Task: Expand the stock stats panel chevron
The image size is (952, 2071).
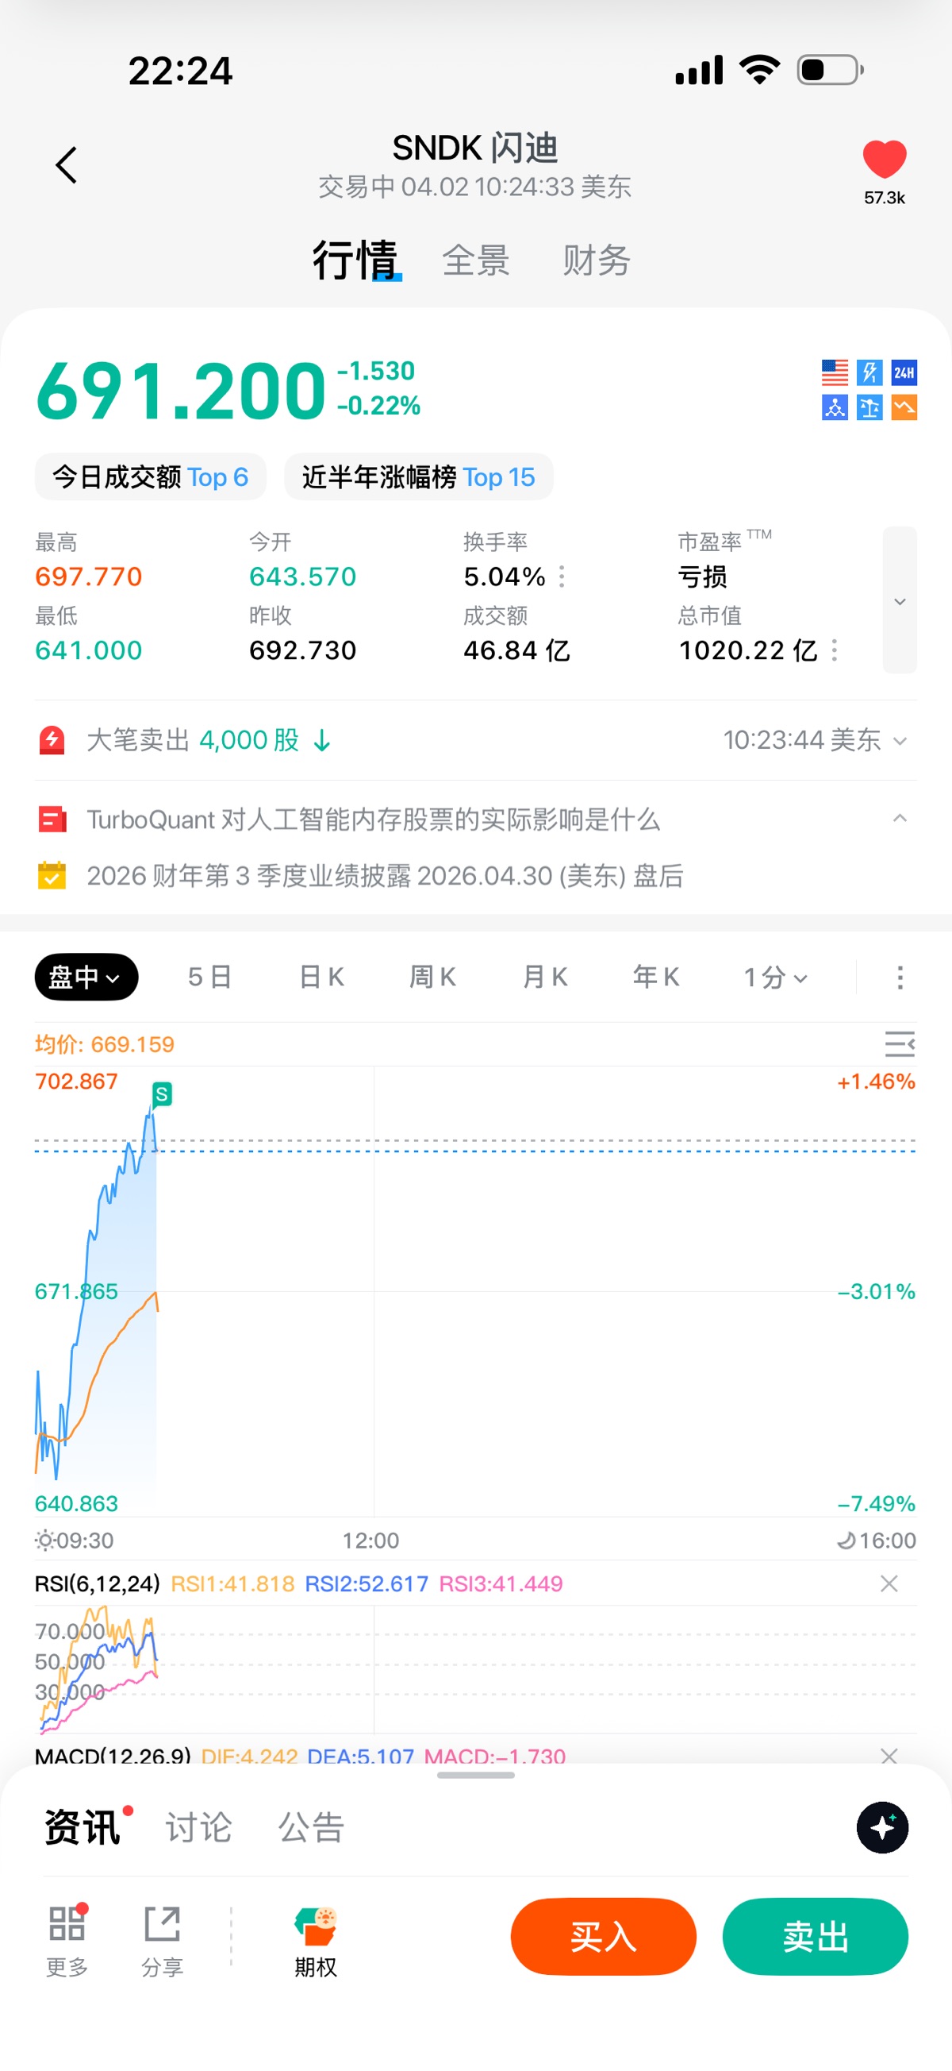Action: (x=899, y=600)
